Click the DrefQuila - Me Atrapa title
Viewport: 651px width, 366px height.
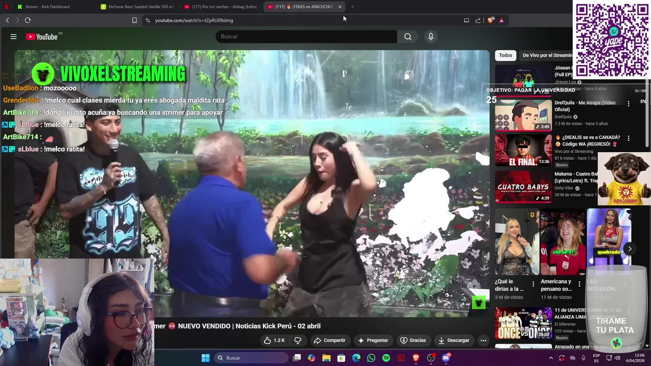585,106
